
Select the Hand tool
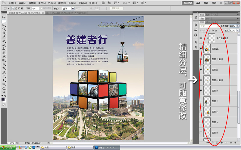pos(4,88)
